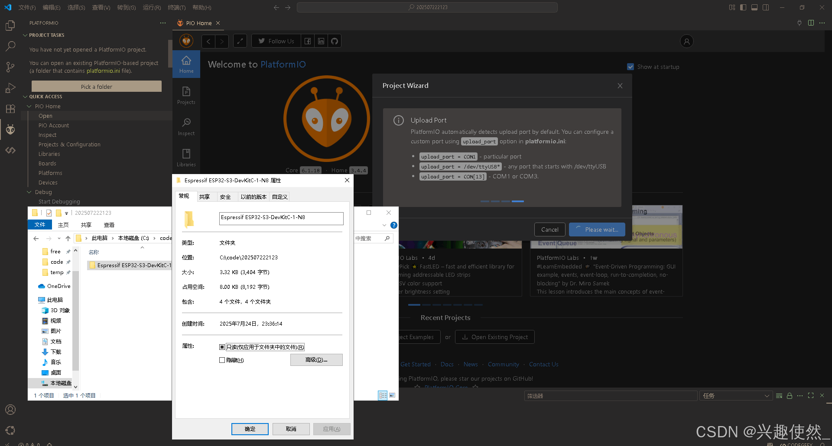
Task: Open the Sharing tab in properties dialog
Action: point(205,197)
